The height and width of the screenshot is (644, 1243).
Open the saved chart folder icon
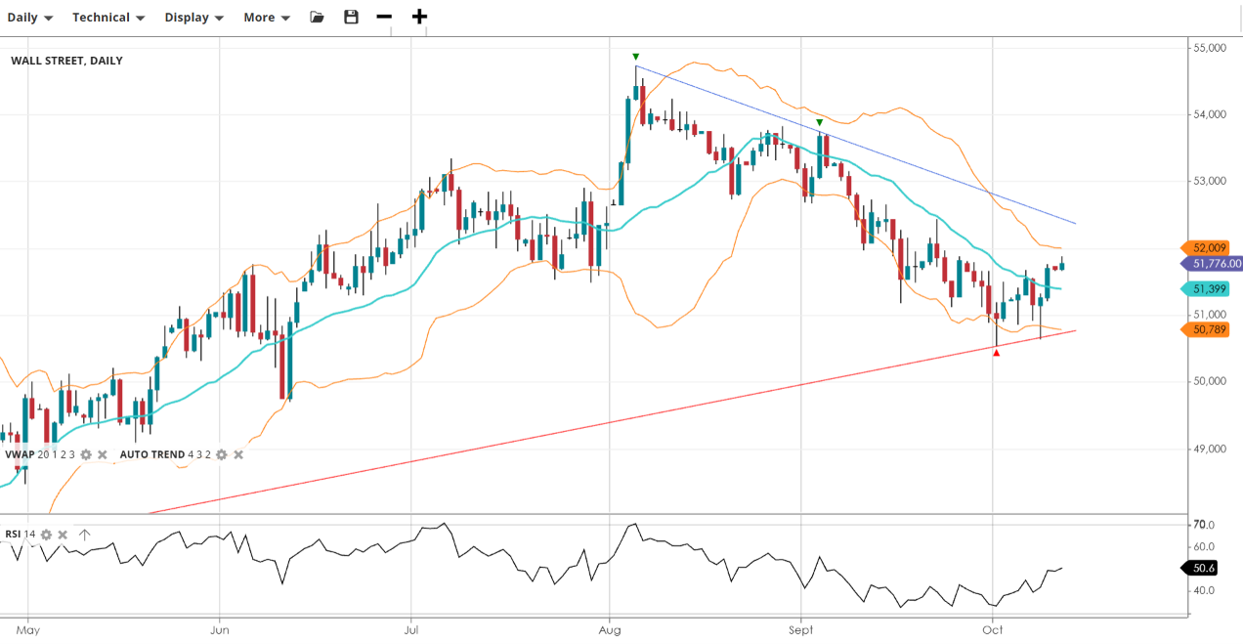[317, 17]
